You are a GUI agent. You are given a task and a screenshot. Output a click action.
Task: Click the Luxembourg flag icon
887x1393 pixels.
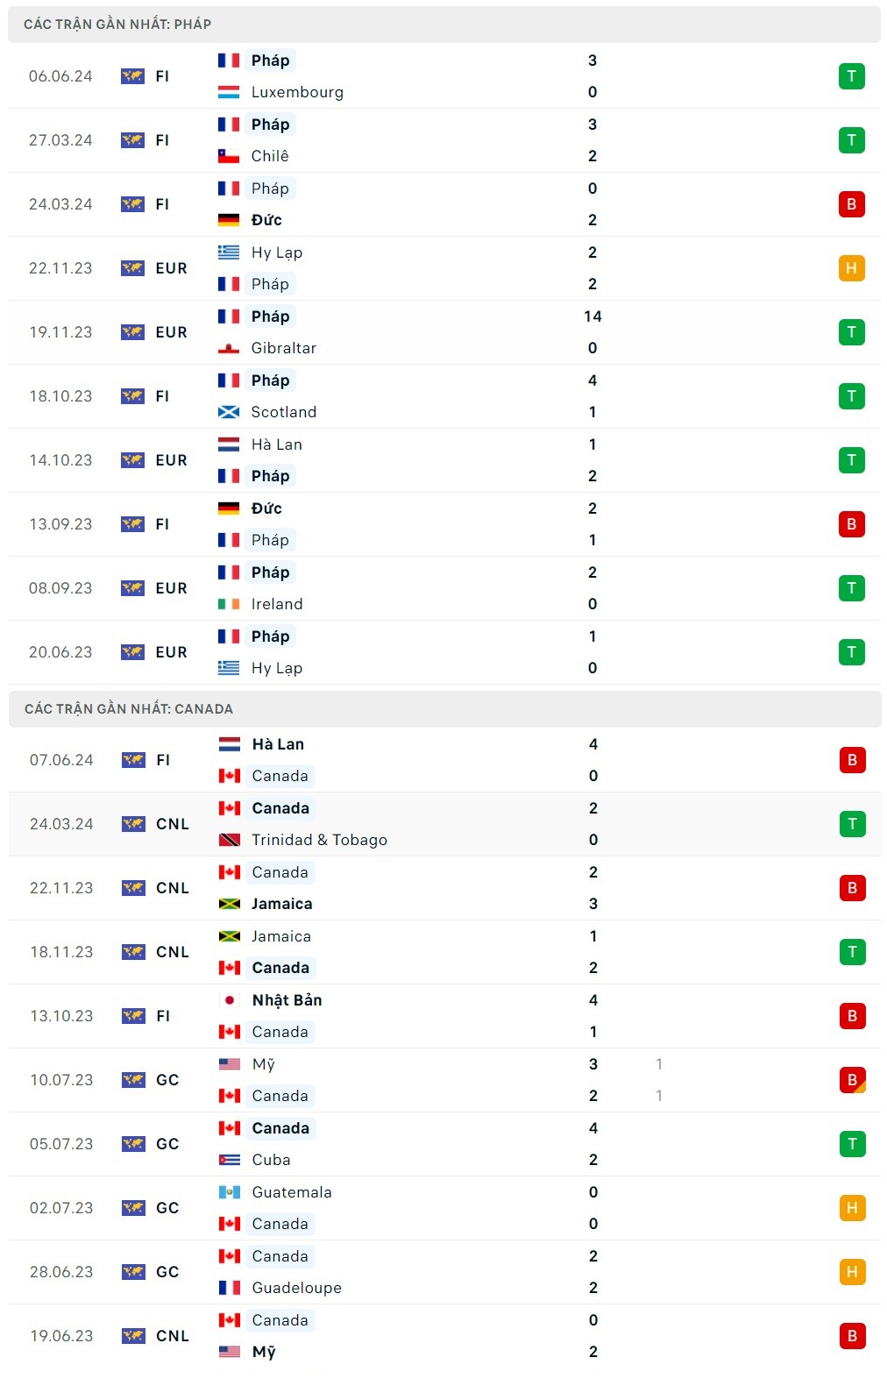tap(229, 92)
